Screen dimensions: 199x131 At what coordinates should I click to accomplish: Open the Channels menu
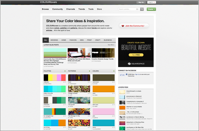pyautogui.click(x=71, y=9)
